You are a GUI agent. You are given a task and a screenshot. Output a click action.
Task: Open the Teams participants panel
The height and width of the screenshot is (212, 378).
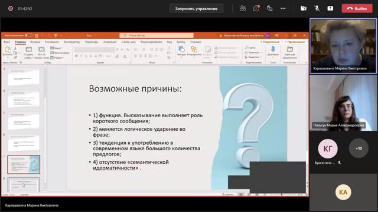(243, 8)
